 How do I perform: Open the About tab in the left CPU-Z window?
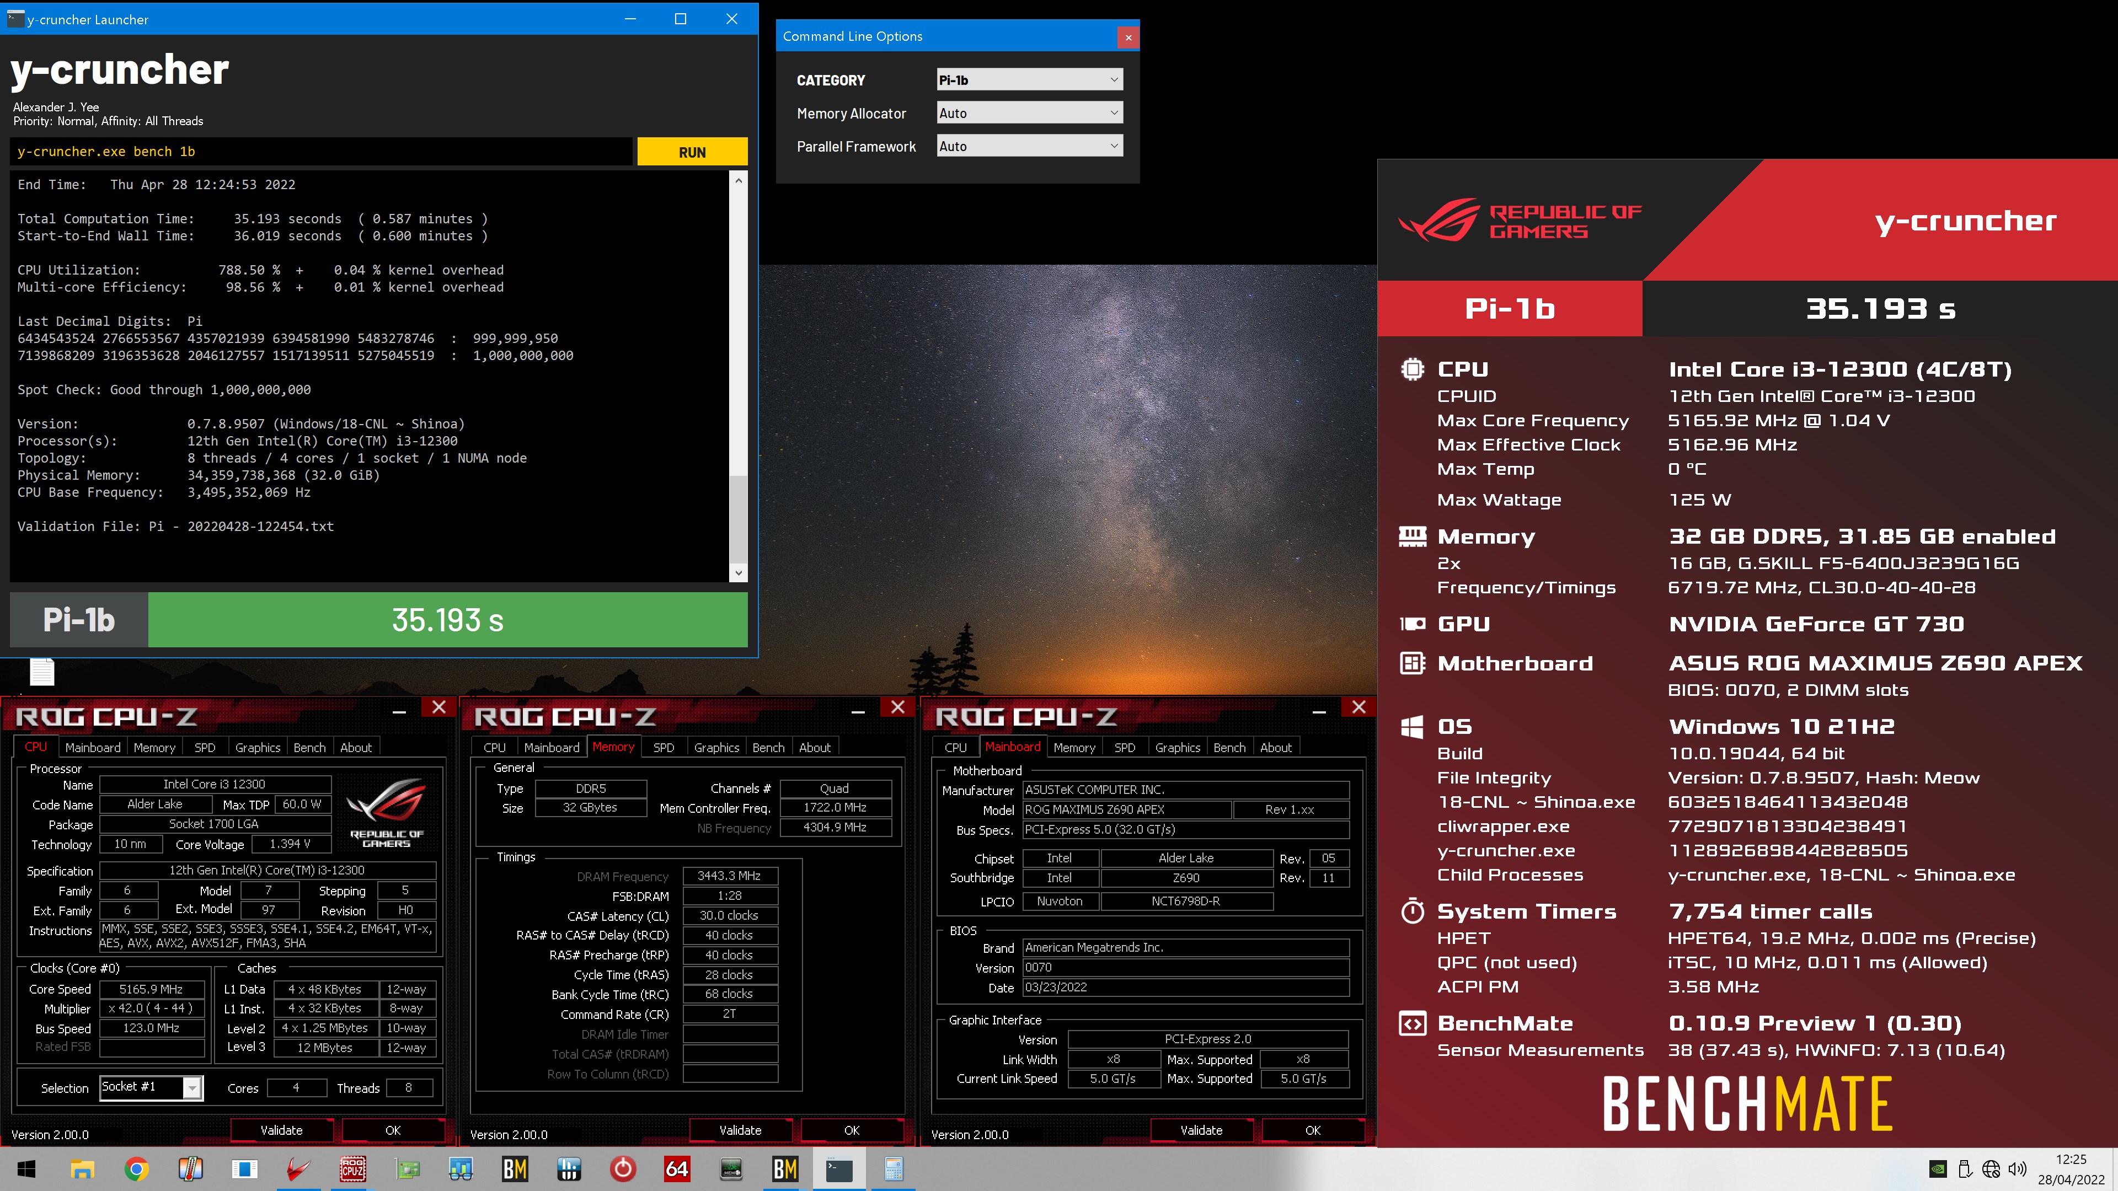(x=356, y=747)
